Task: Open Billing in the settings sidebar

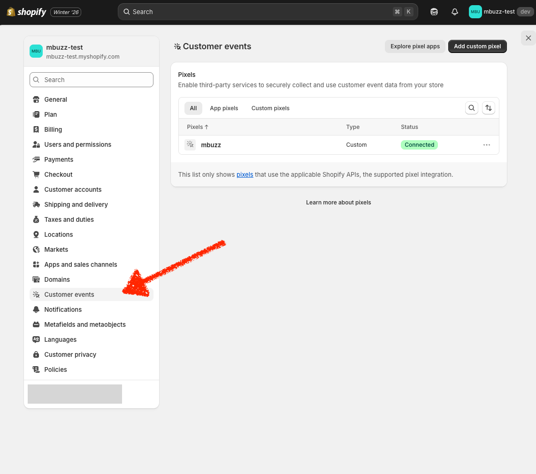Action: [x=53, y=129]
